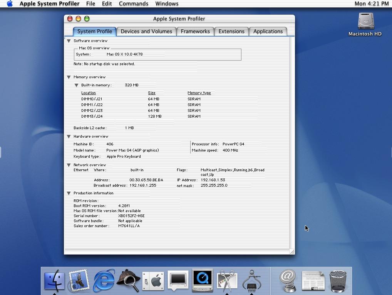Collapse the Built-in memory list
The width and height of the screenshot is (392, 295).
77,85
